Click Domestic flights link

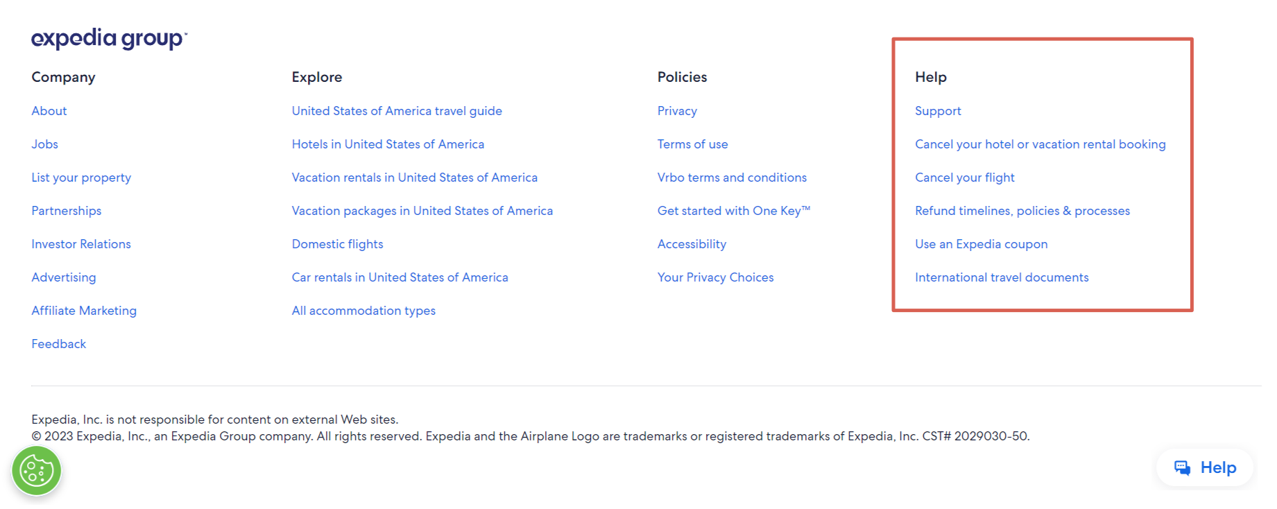click(x=337, y=244)
